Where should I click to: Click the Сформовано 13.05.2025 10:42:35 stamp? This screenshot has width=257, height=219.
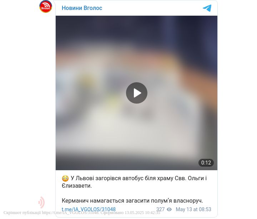pos(130,213)
